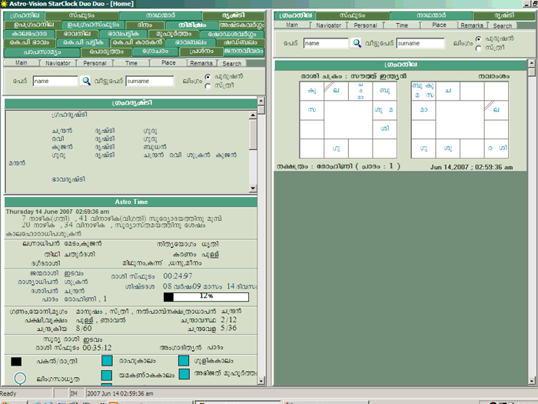Open the കെ.പി കാരകൻ view
This screenshot has width=538, height=404.
tap(138, 42)
